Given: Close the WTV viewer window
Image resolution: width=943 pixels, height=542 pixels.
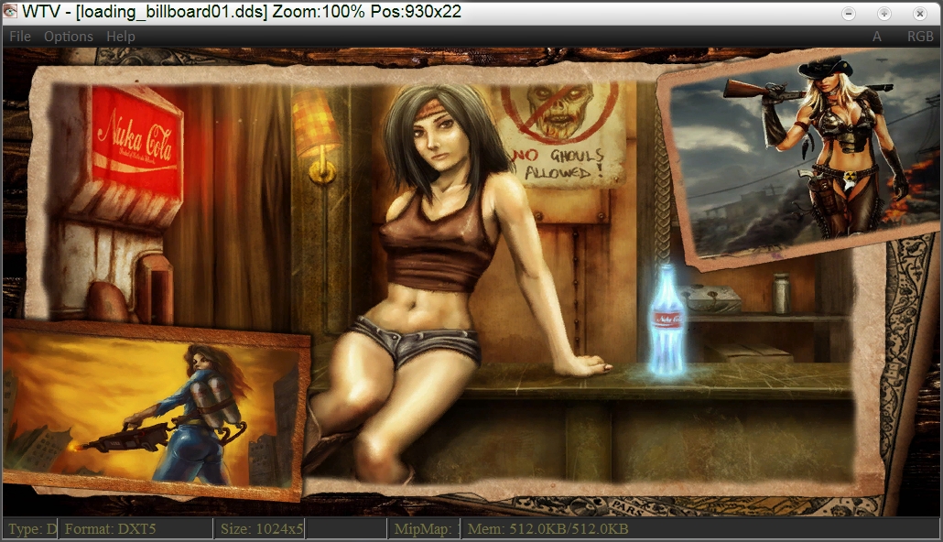Looking at the screenshot, I should (x=919, y=13).
